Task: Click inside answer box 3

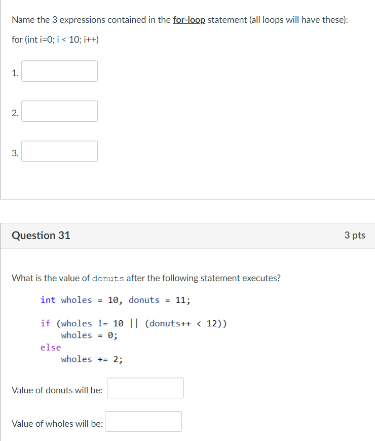Action: [59, 151]
